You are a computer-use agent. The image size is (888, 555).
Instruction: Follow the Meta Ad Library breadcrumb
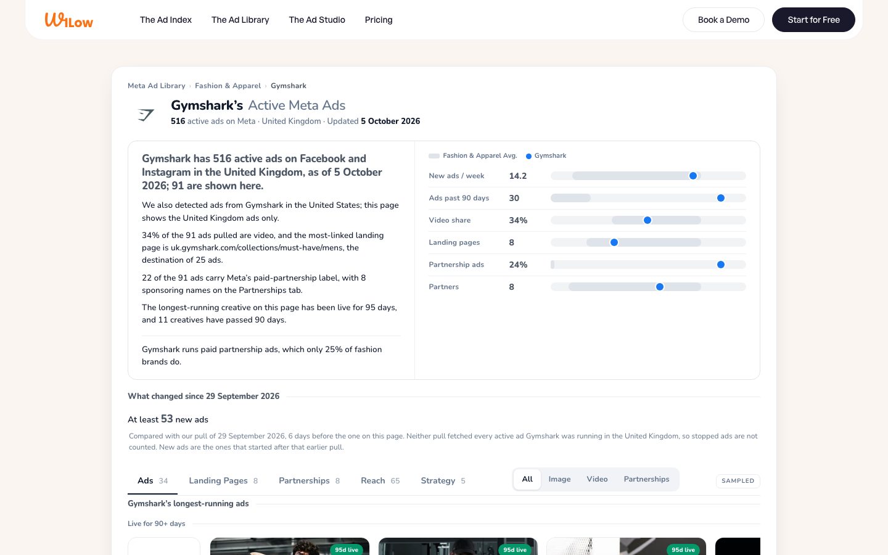(x=157, y=86)
